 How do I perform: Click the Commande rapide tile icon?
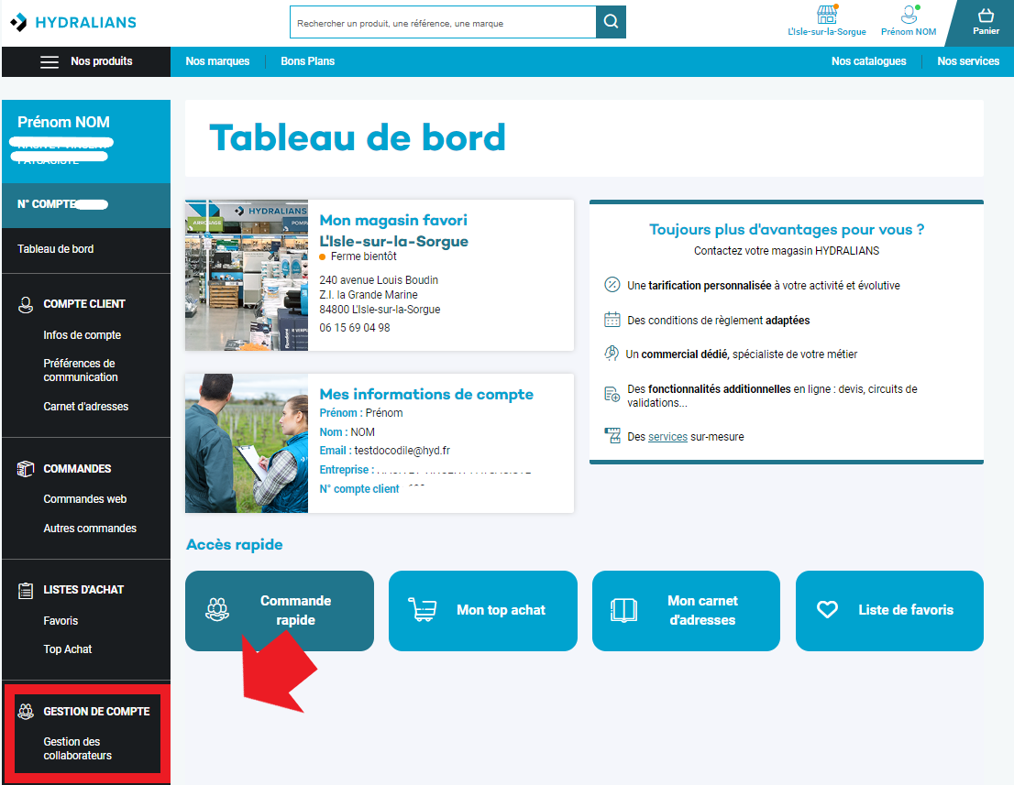pos(217,610)
